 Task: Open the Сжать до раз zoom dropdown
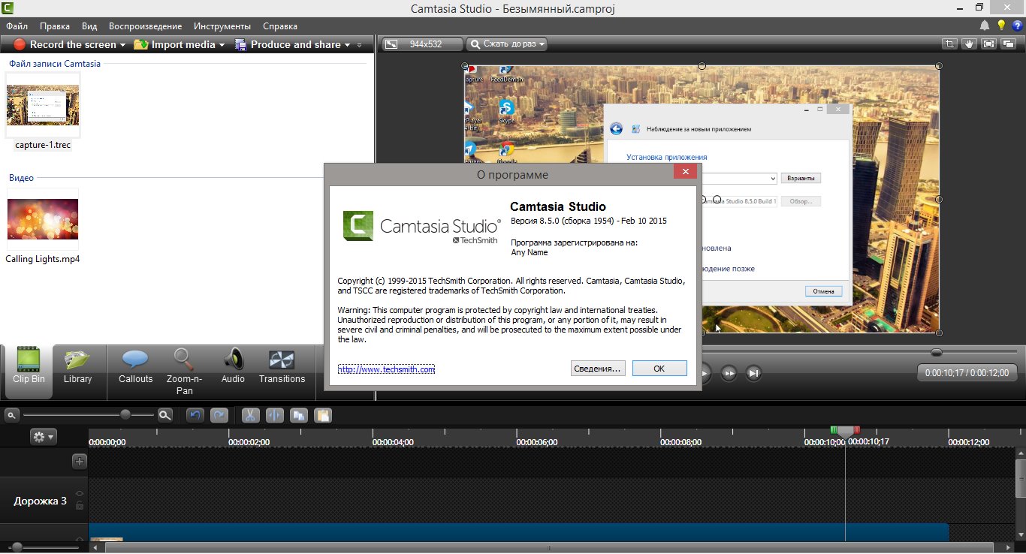[506, 44]
